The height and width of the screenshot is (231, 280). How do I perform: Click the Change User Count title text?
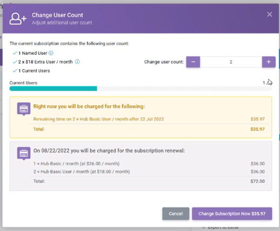coord(57,15)
